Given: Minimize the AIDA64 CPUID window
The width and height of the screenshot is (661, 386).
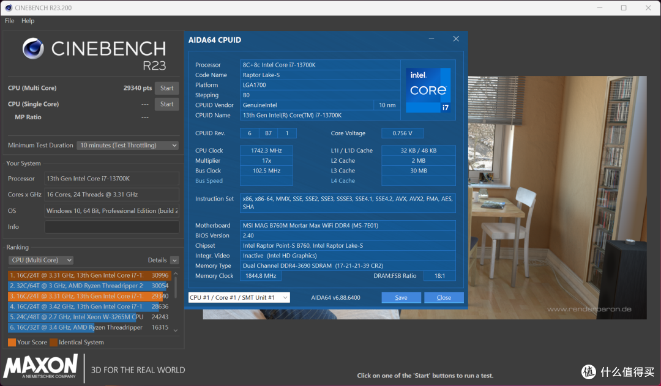Looking at the screenshot, I should (431, 39).
